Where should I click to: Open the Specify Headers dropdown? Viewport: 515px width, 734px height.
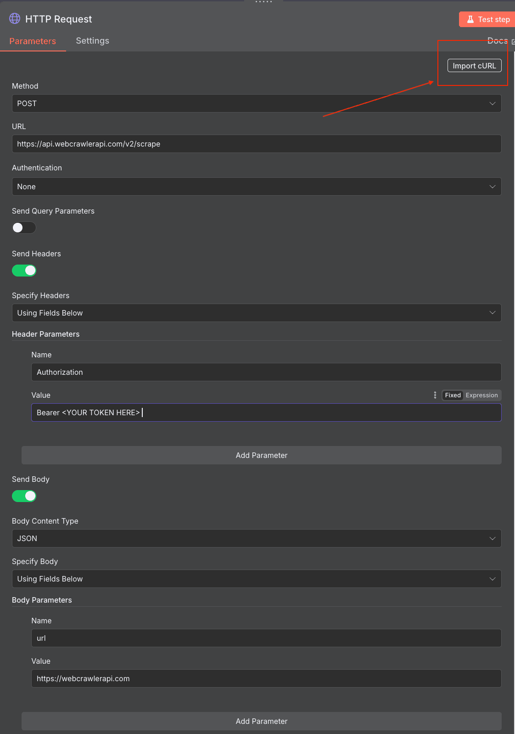click(257, 313)
